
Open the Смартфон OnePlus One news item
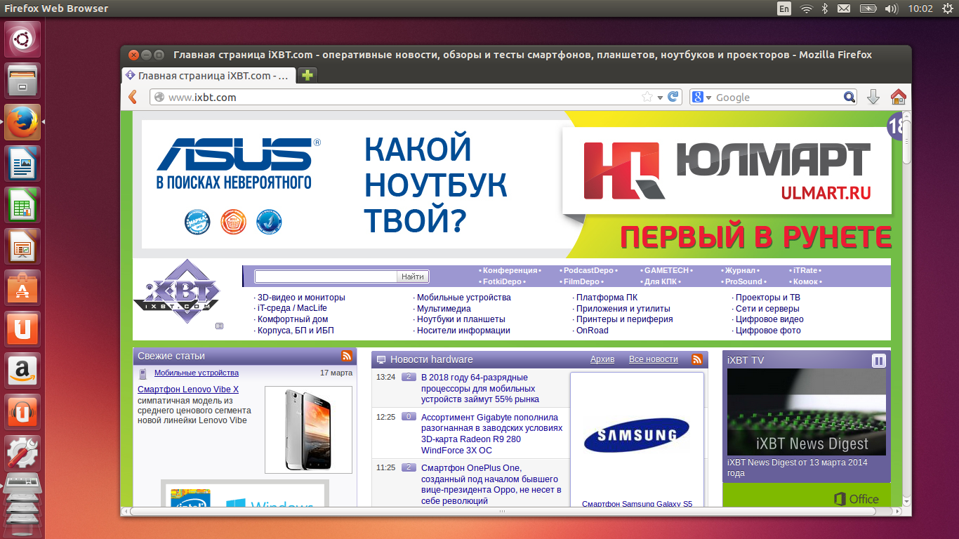click(x=491, y=484)
